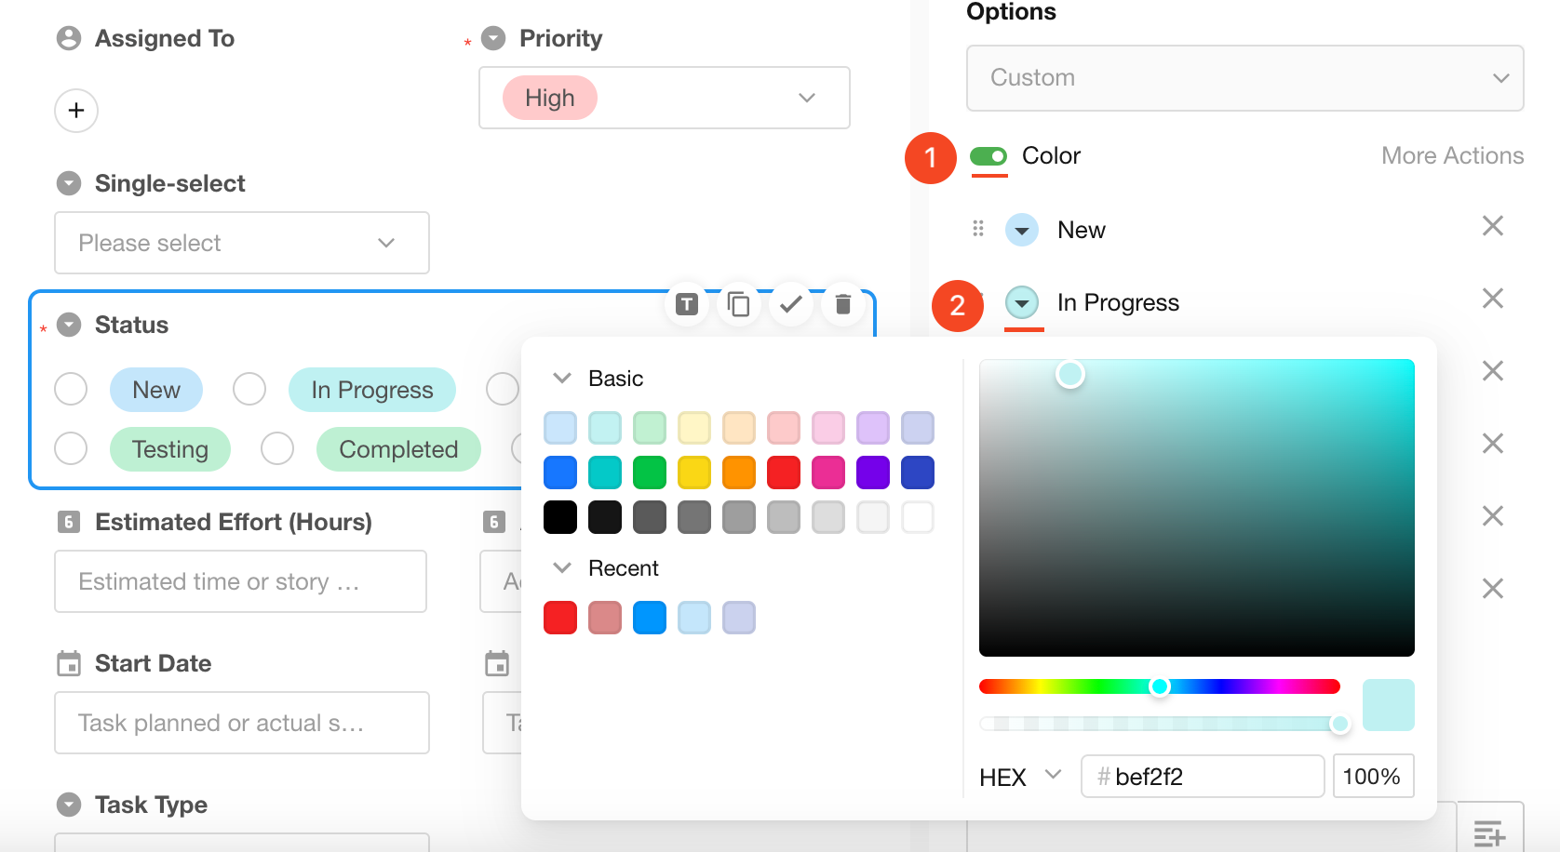Remove the In Progress option
1560x852 pixels.
[1492, 299]
